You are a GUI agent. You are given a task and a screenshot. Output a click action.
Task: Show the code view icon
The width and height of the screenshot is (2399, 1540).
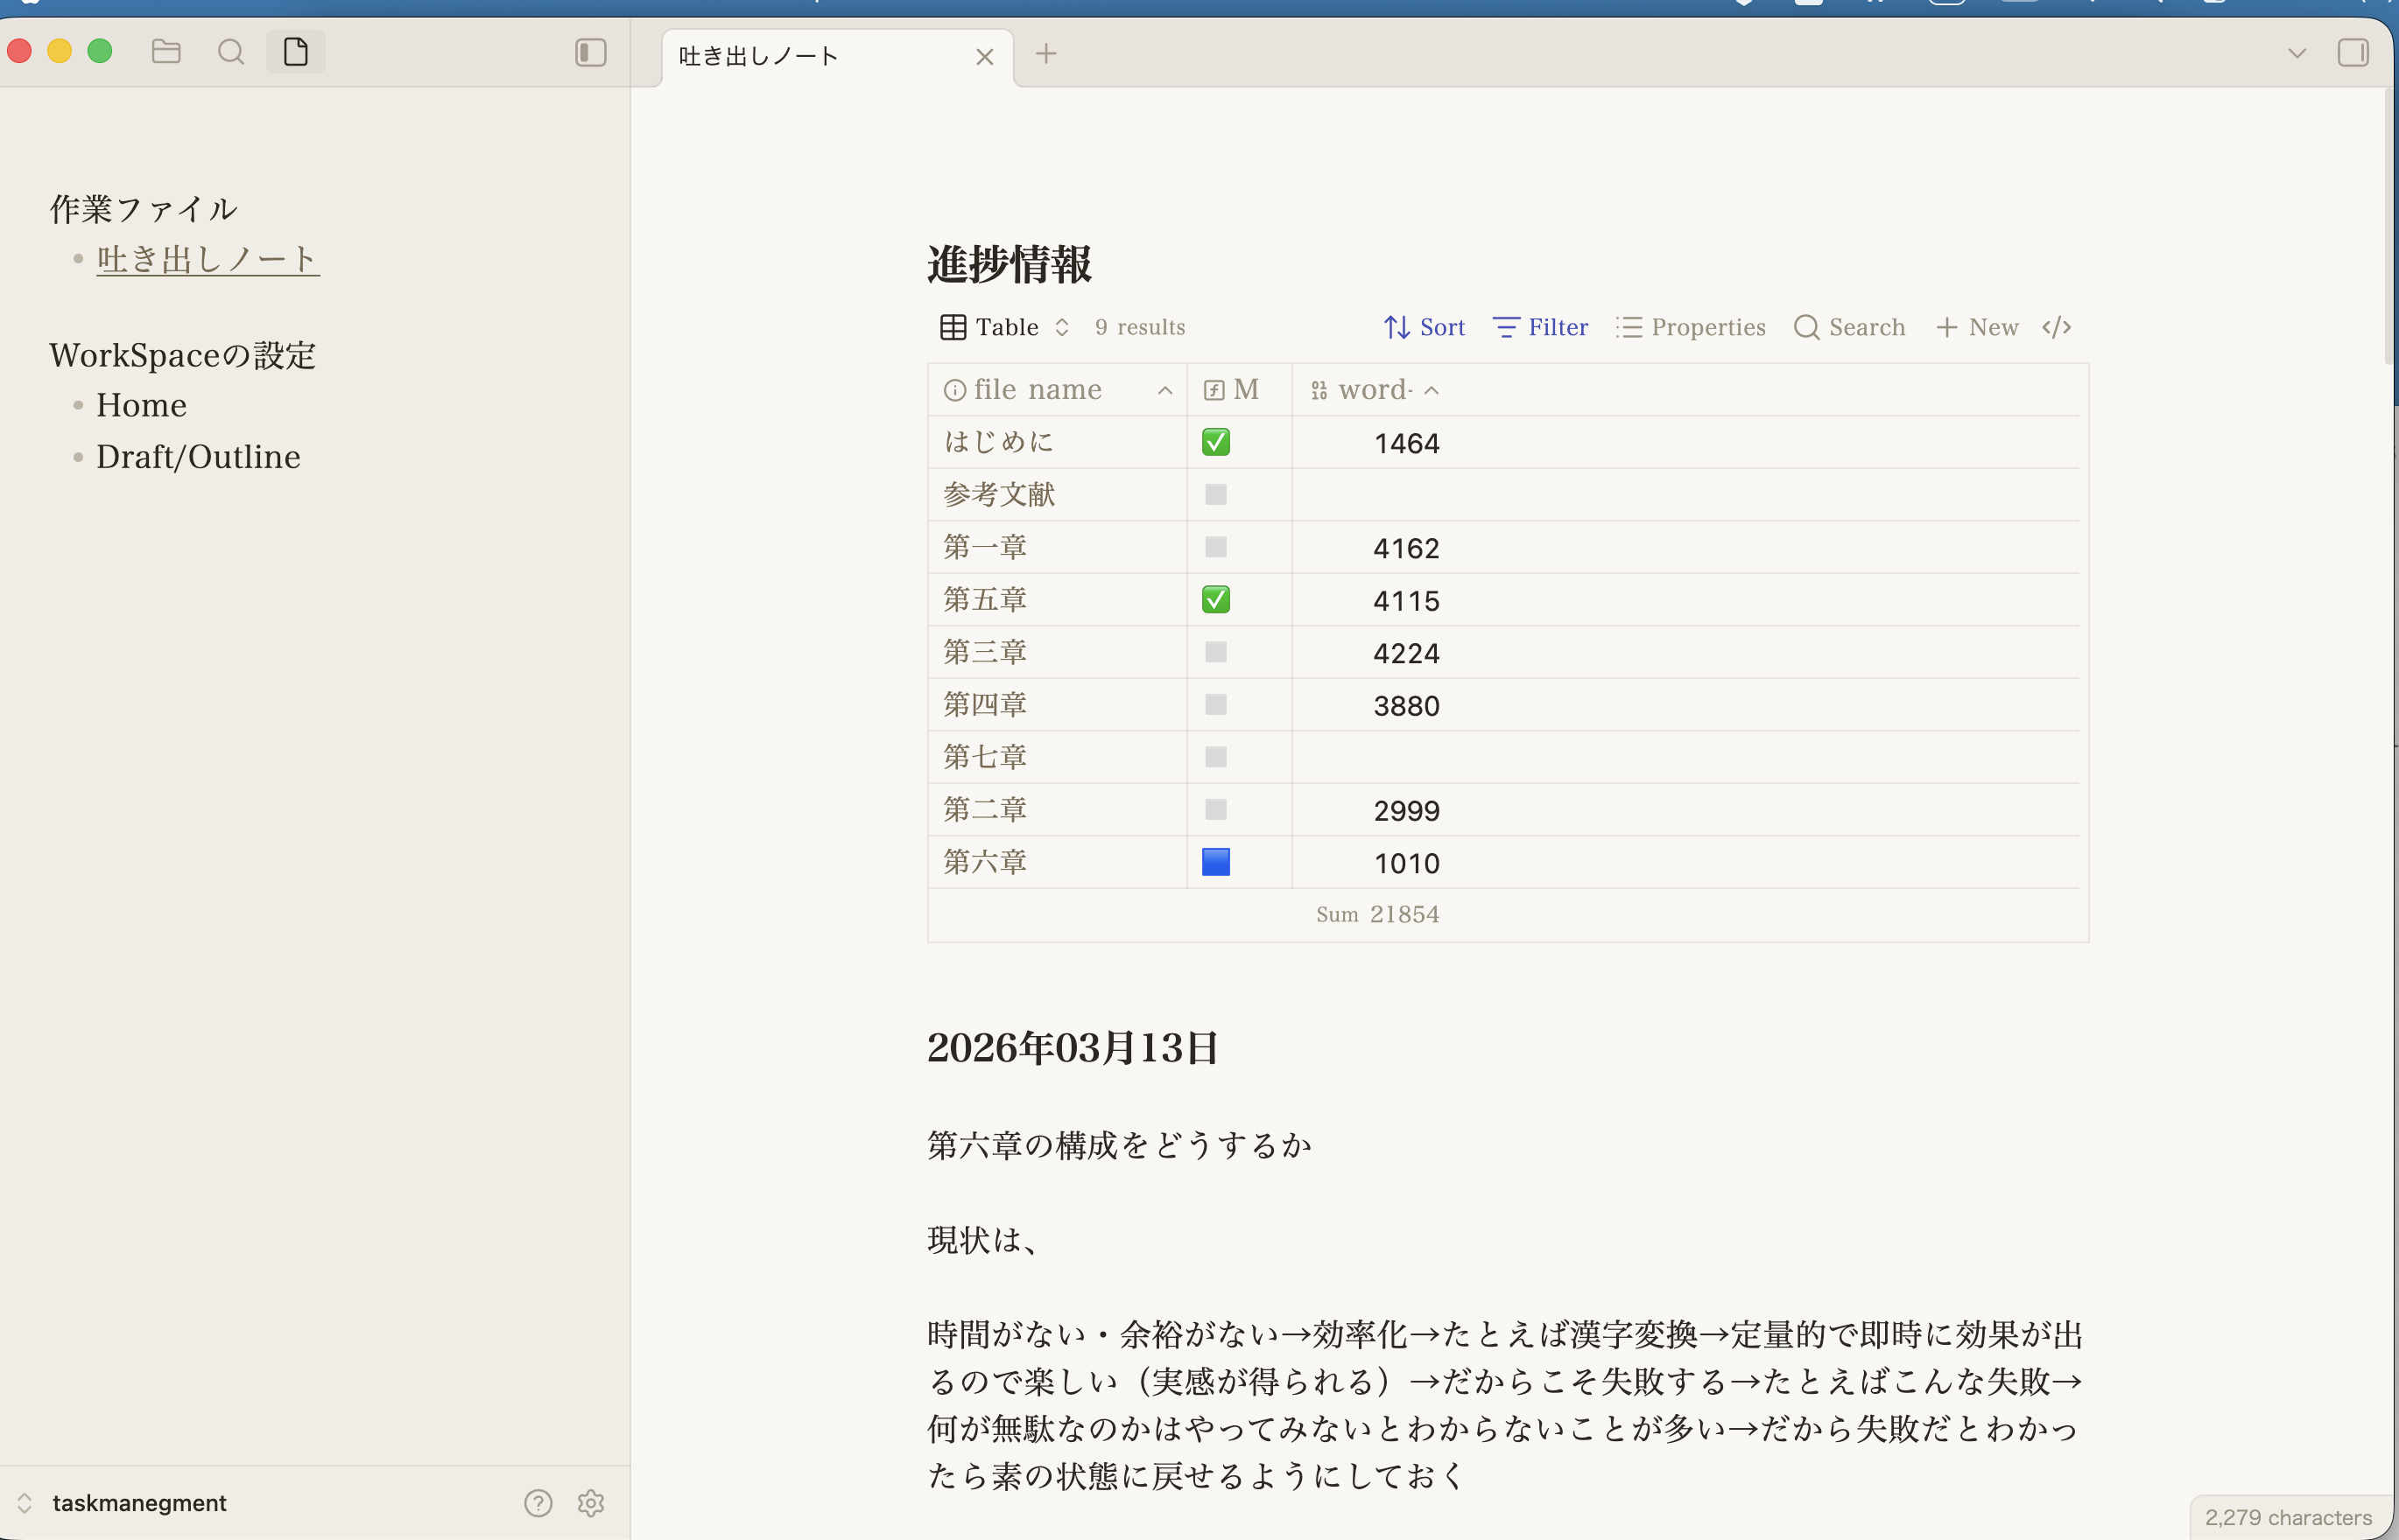2056,327
